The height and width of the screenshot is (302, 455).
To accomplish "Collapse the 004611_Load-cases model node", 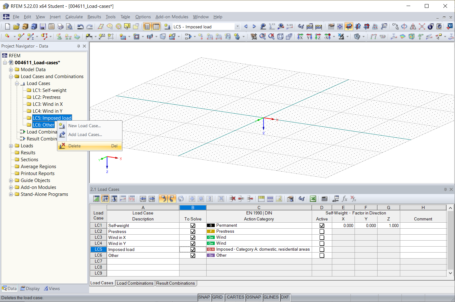I will coord(5,63).
